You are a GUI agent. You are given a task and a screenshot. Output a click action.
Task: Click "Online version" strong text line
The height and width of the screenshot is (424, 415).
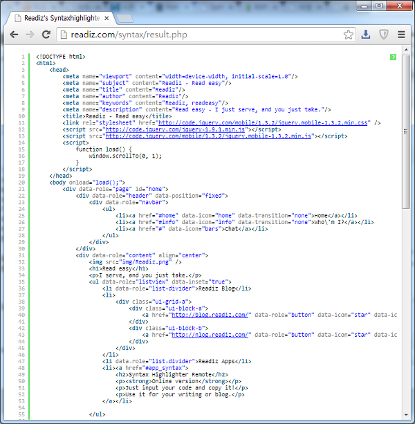178,381
